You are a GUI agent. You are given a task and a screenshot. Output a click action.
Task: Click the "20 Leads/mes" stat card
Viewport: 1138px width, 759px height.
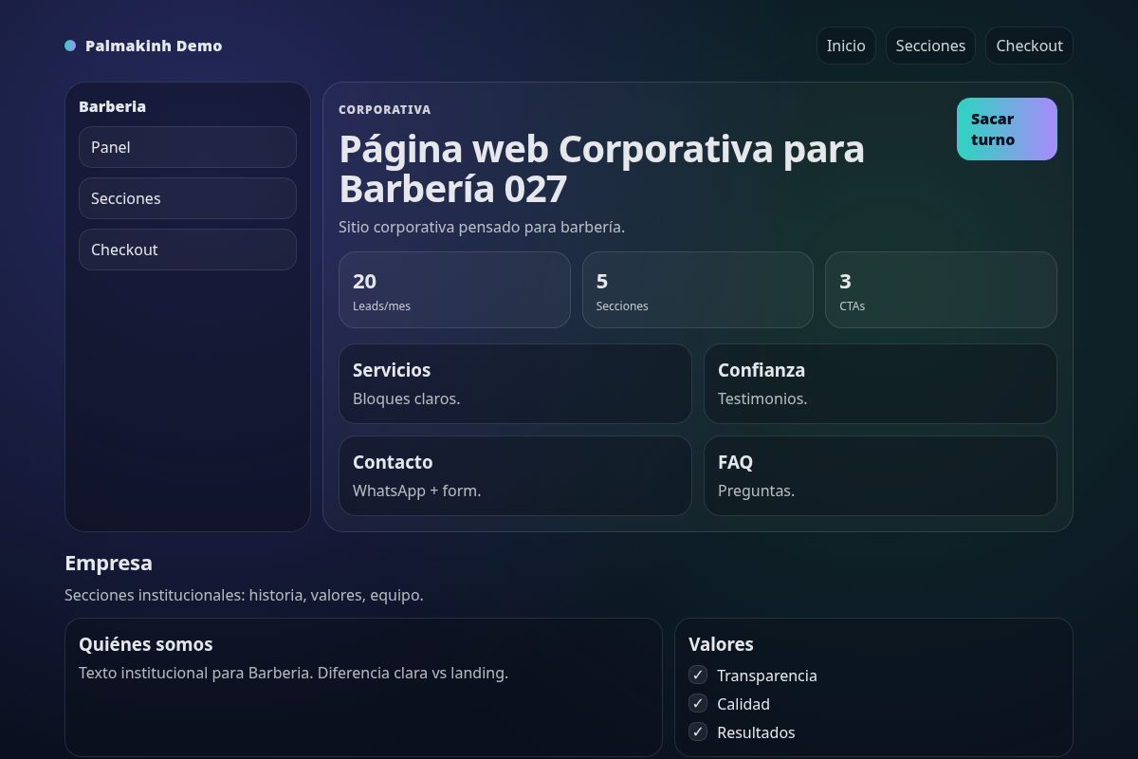point(454,289)
